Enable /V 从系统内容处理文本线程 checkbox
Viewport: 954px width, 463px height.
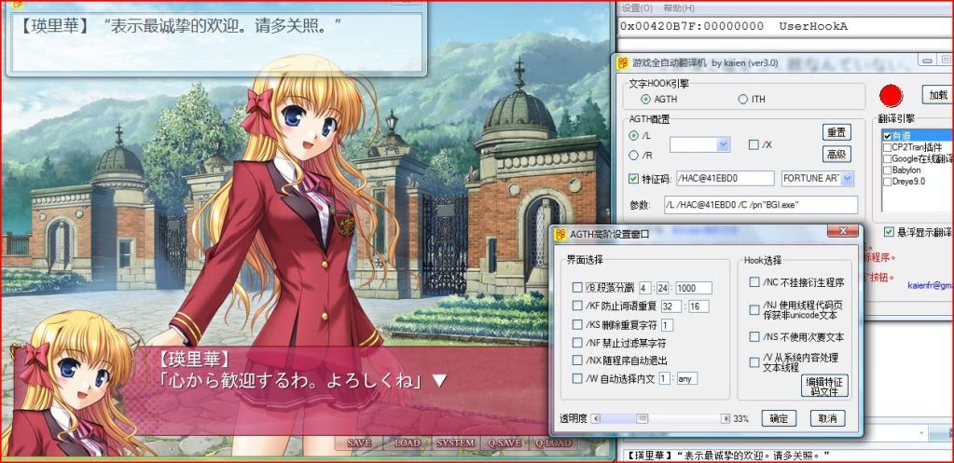click(754, 362)
